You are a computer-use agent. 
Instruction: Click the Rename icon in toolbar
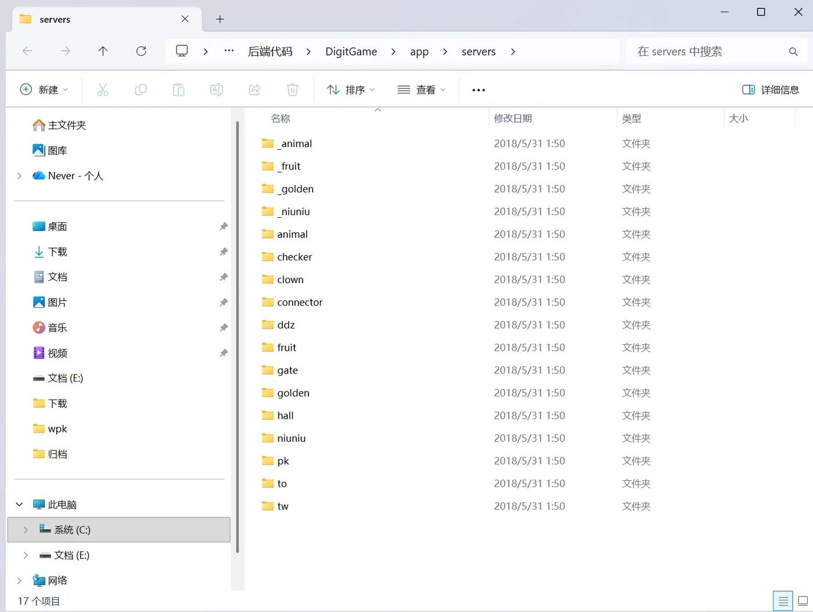click(x=217, y=89)
